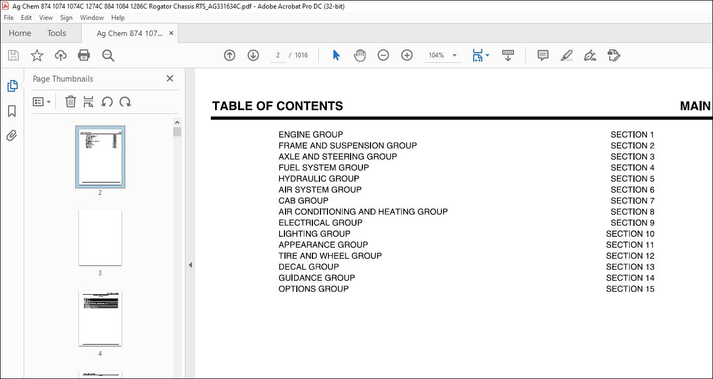Open the File menu
The height and width of the screenshot is (379, 713).
point(9,18)
